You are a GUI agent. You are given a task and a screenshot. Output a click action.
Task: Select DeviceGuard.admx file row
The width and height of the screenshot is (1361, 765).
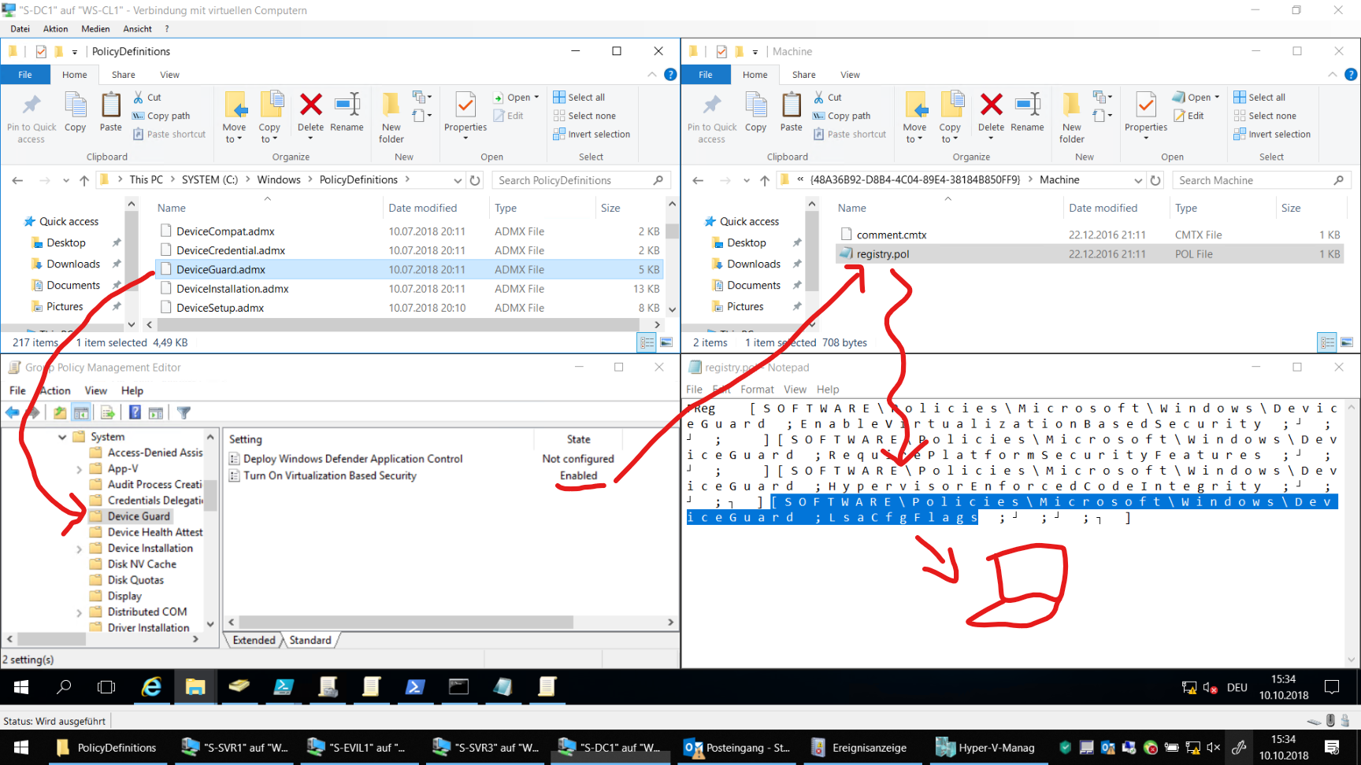tap(410, 269)
